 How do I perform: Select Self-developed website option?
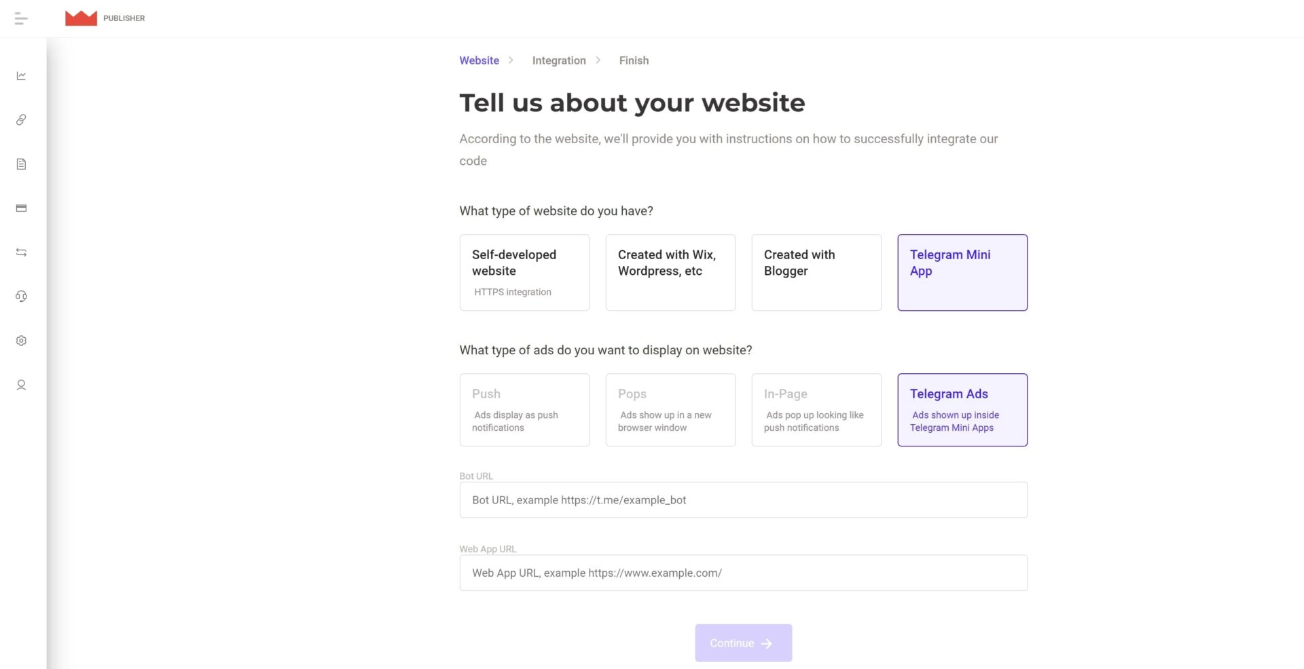(x=524, y=272)
